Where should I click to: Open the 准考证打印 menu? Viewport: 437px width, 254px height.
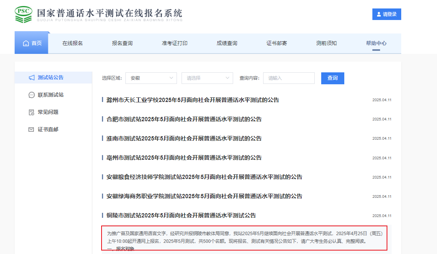pyautogui.click(x=175, y=43)
